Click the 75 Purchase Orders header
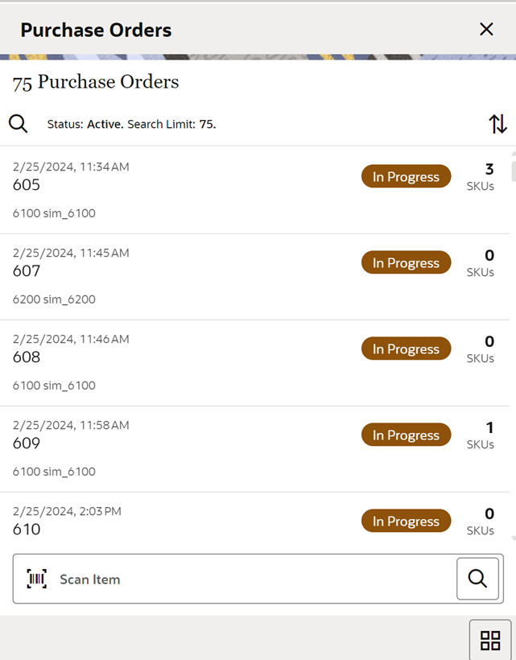This screenshot has height=660, width=516. click(94, 81)
